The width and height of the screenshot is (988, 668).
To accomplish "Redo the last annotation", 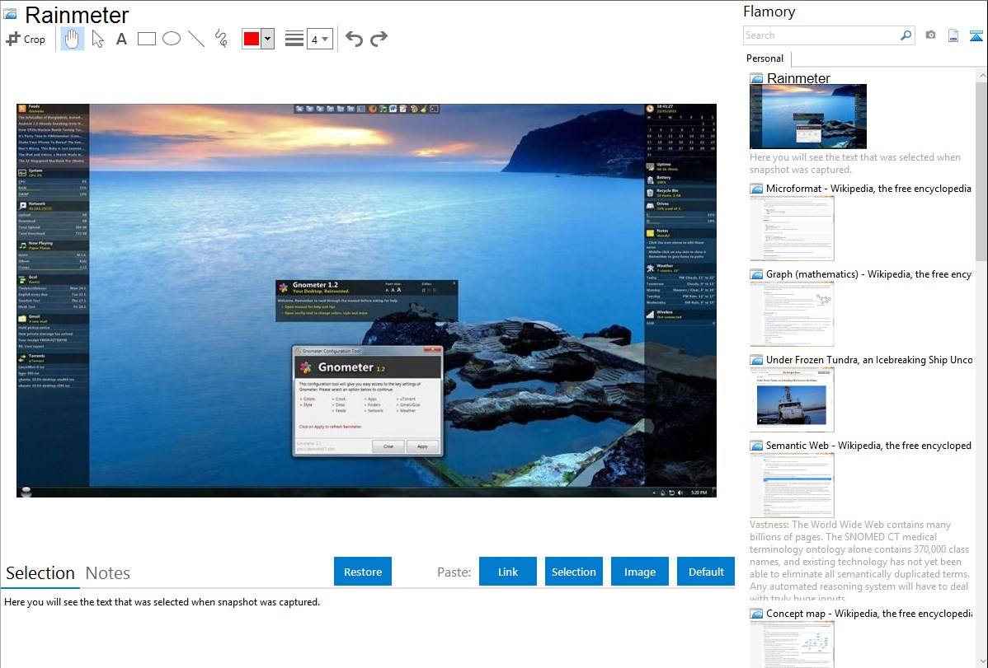I will (x=379, y=39).
